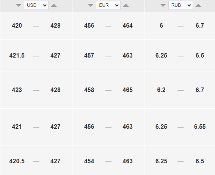215x175 pixels.
Task: Select the EUR sell rate 465
Action: [128, 90]
